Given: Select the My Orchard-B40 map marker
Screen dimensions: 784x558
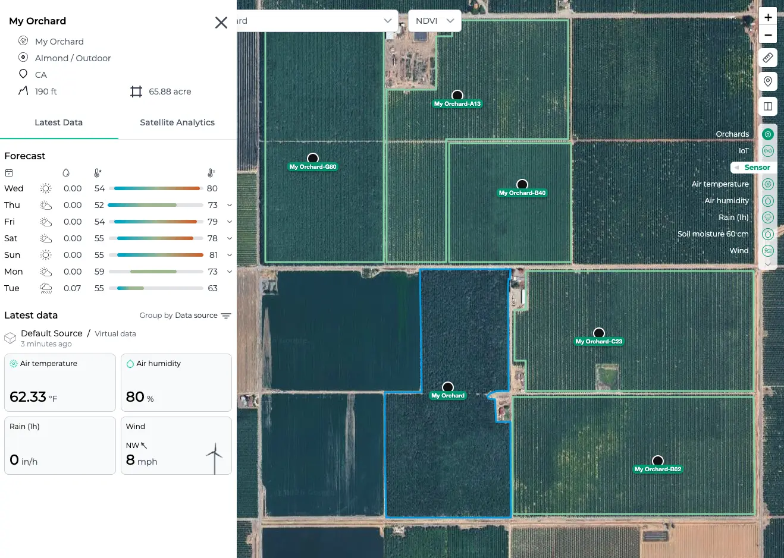Looking at the screenshot, I should (522, 184).
